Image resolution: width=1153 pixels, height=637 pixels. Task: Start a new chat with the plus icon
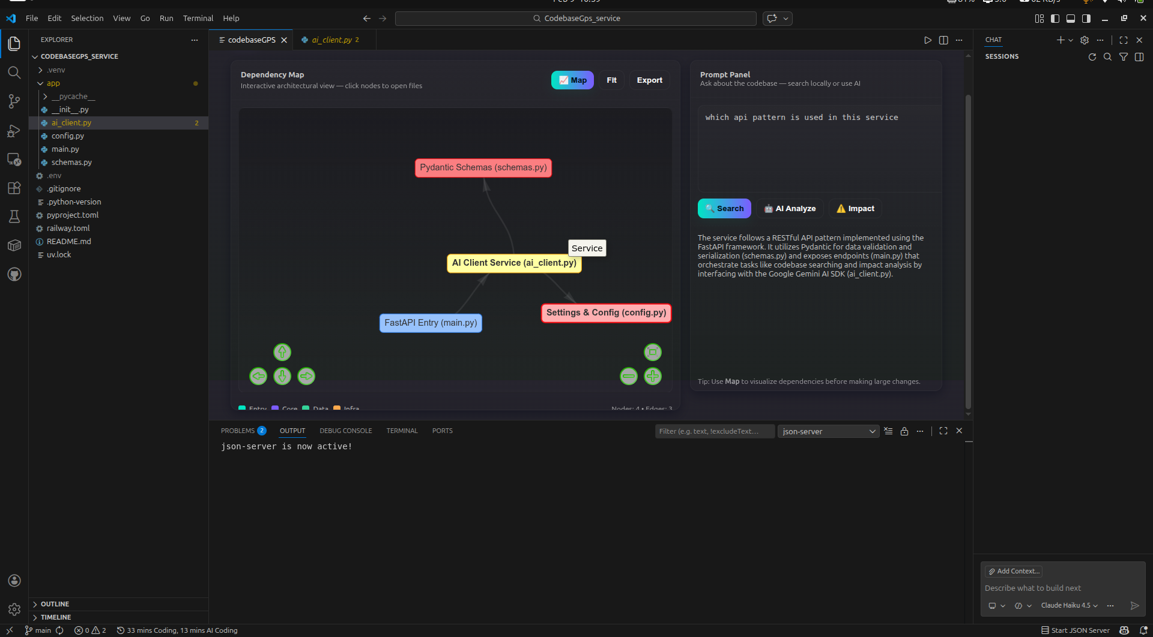click(1061, 40)
